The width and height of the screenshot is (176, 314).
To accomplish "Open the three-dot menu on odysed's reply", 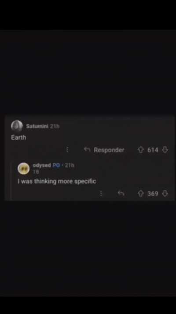I will tap(101, 193).
